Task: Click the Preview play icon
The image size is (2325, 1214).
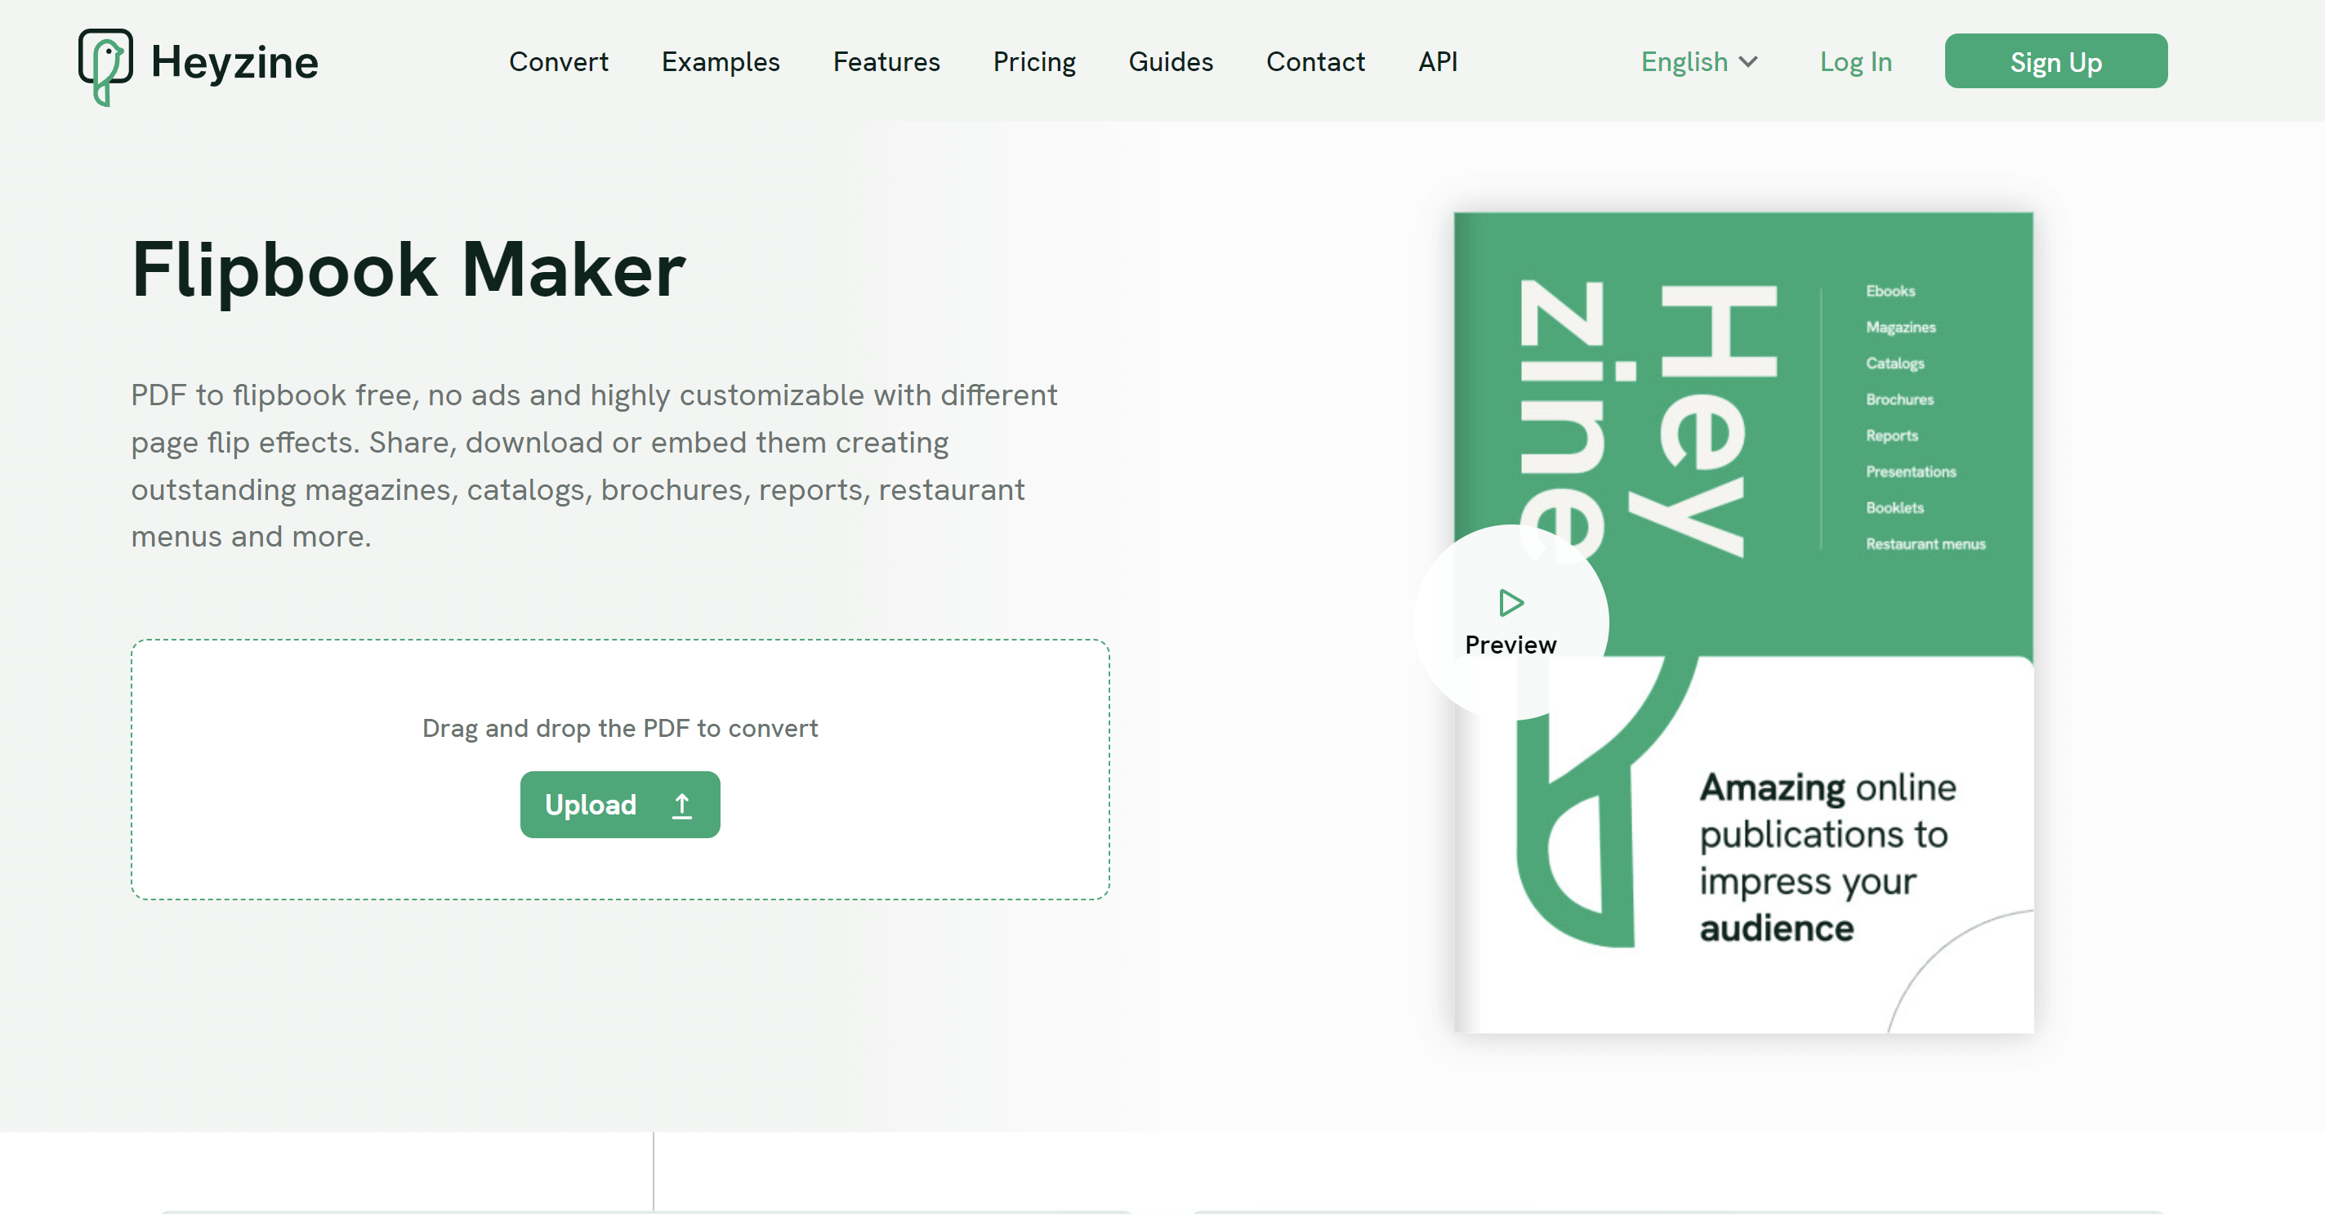Action: 1509,601
